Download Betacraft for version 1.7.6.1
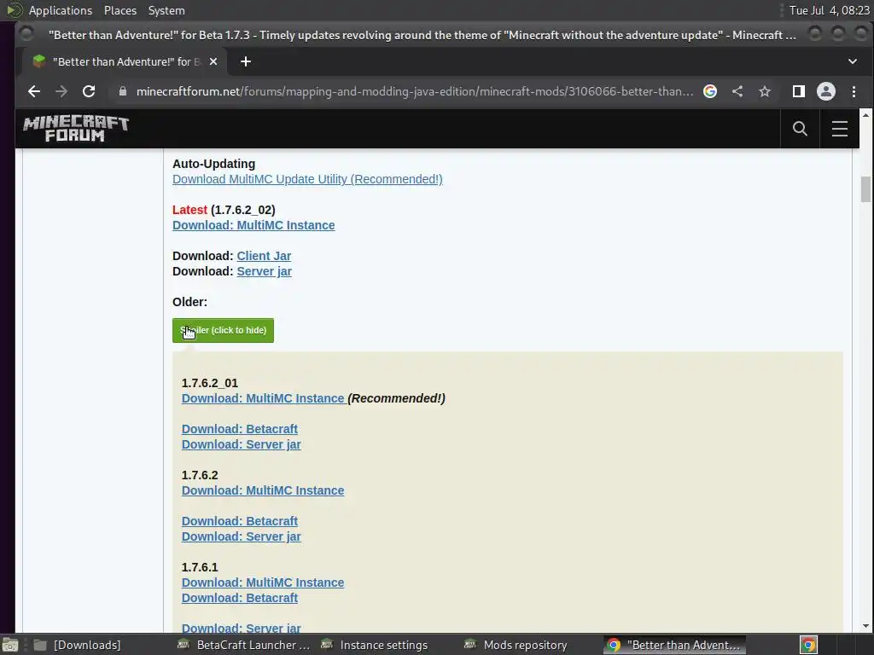874x655 pixels. pos(240,598)
